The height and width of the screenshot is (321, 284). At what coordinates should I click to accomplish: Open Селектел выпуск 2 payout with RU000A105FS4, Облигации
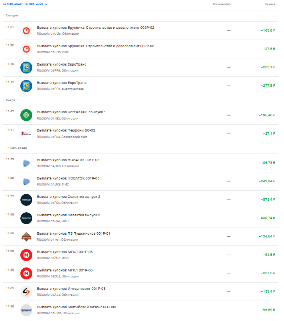(140, 200)
